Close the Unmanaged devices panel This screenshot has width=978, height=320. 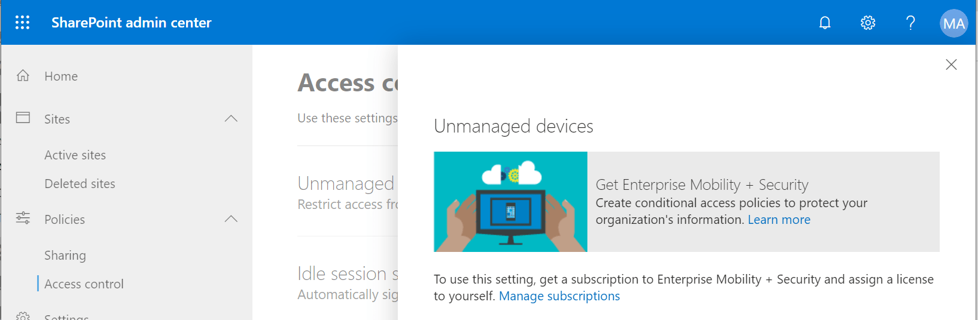coord(951,64)
